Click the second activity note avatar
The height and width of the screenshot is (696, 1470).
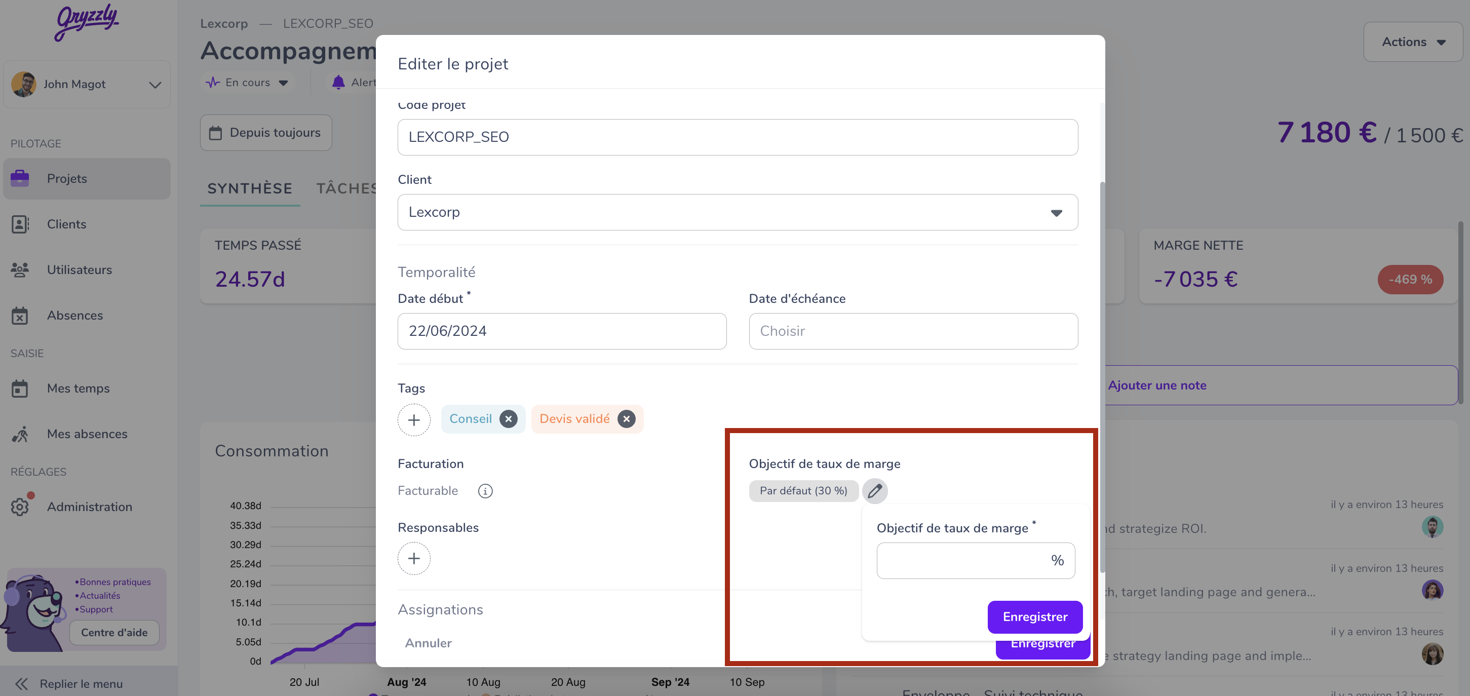click(x=1433, y=590)
